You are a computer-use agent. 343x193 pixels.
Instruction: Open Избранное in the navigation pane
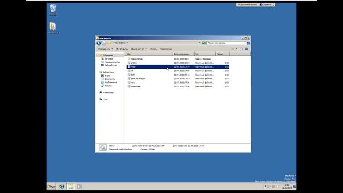(107, 55)
